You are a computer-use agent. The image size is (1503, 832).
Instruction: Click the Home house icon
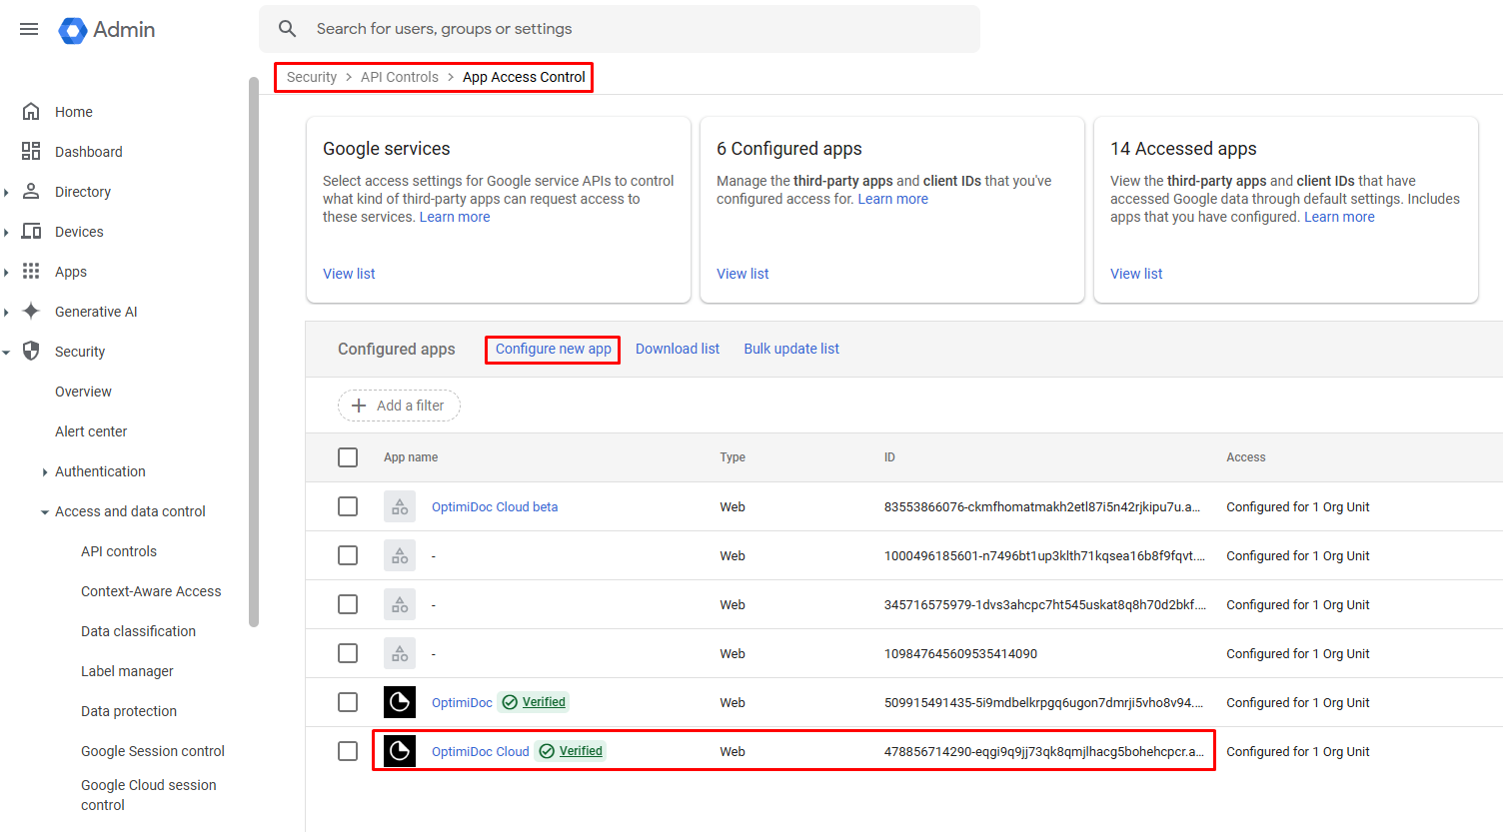(31, 111)
